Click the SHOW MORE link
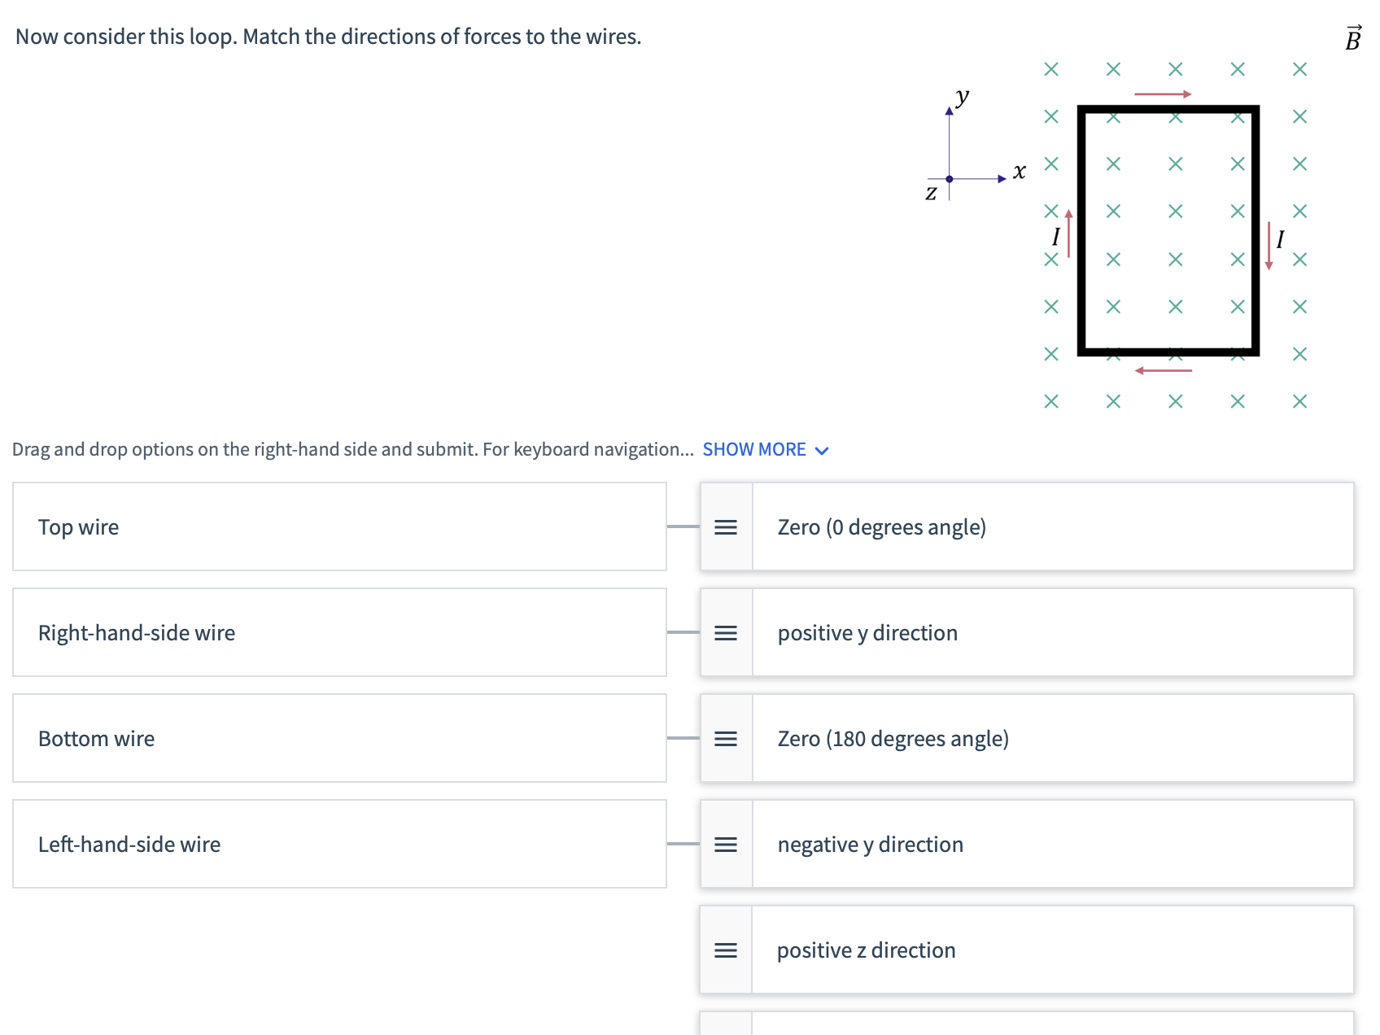The width and height of the screenshot is (1380, 1035). pos(754,450)
